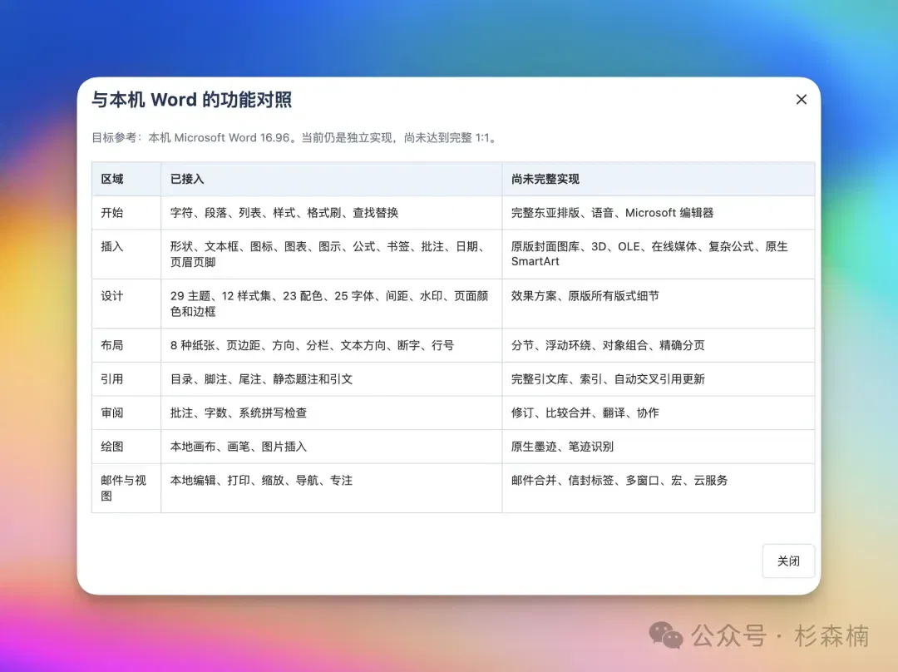Click the 关闭 button

click(x=788, y=561)
